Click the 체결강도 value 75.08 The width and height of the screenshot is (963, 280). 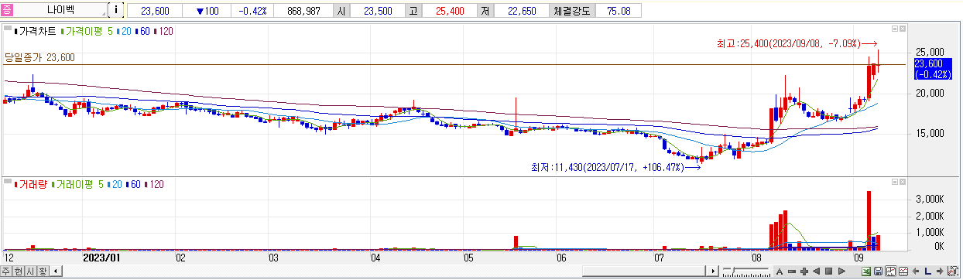click(x=618, y=11)
